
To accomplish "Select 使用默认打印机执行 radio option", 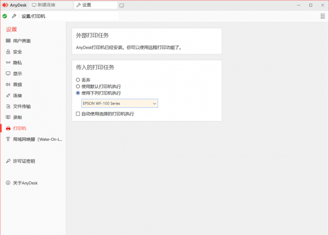I will coord(78,86).
